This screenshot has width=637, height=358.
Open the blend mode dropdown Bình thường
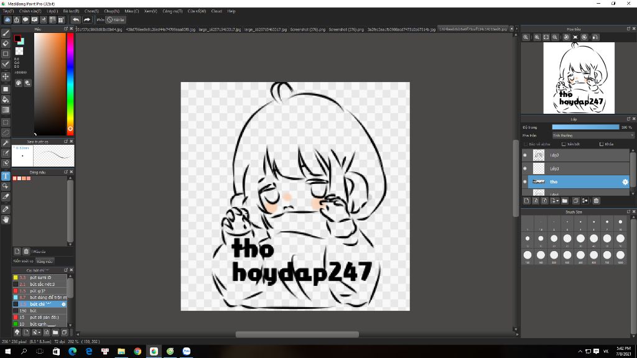coord(593,135)
